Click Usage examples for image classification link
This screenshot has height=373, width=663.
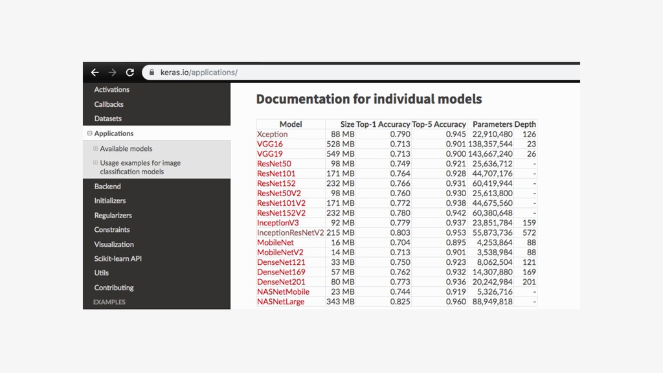(140, 167)
